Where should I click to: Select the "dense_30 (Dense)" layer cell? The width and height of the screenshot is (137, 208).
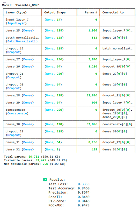click(20, 124)
